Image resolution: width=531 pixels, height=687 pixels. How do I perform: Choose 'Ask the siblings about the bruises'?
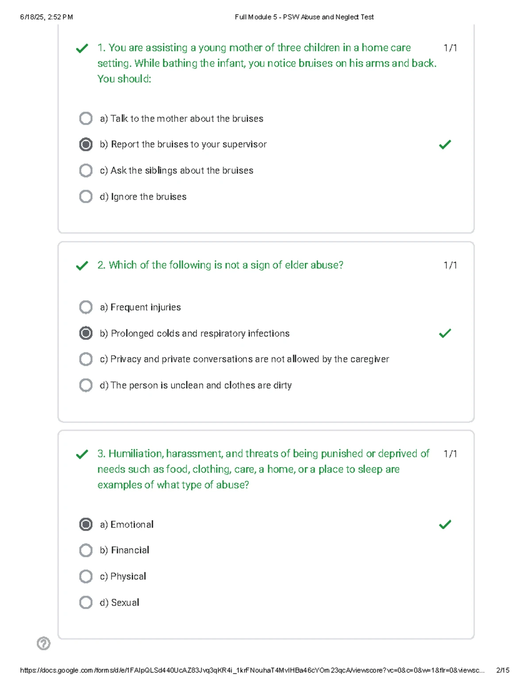point(86,170)
